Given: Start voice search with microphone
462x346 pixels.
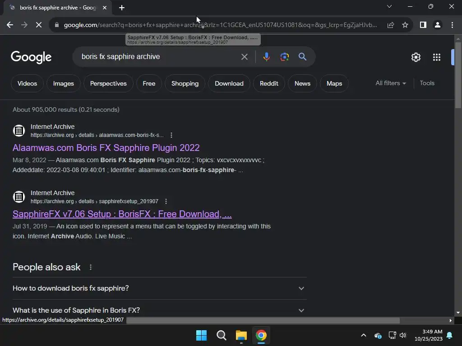Looking at the screenshot, I should click(266, 56).
